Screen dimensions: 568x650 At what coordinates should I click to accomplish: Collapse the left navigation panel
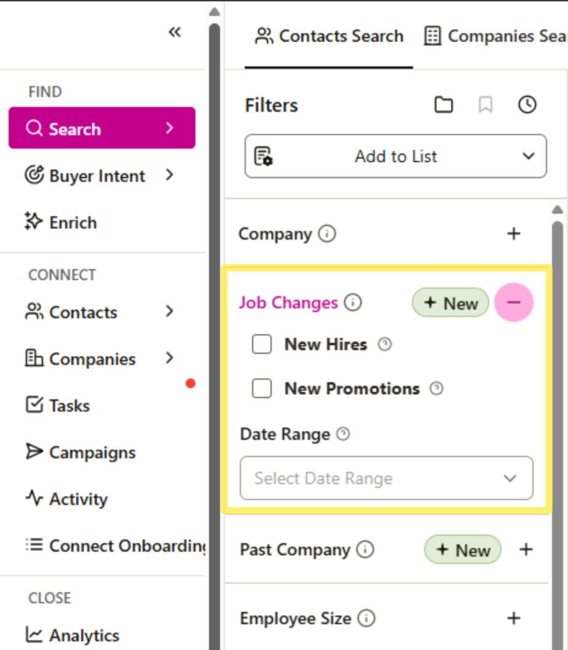point(175,32)
